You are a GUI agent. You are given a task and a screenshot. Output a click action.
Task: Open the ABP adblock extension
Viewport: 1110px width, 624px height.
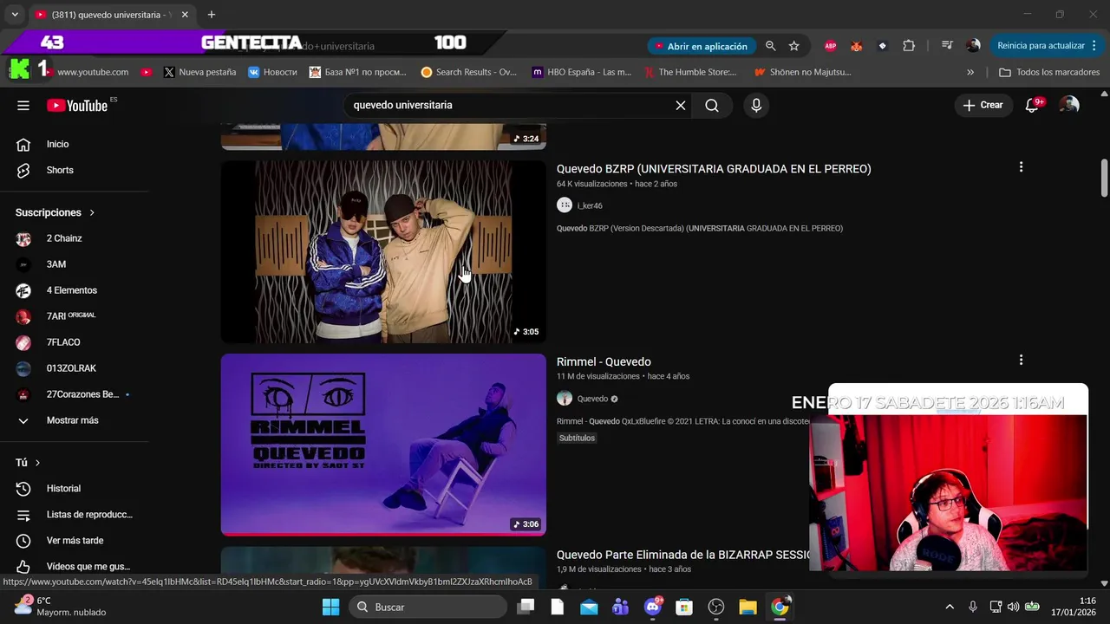(x=830, y=46)
